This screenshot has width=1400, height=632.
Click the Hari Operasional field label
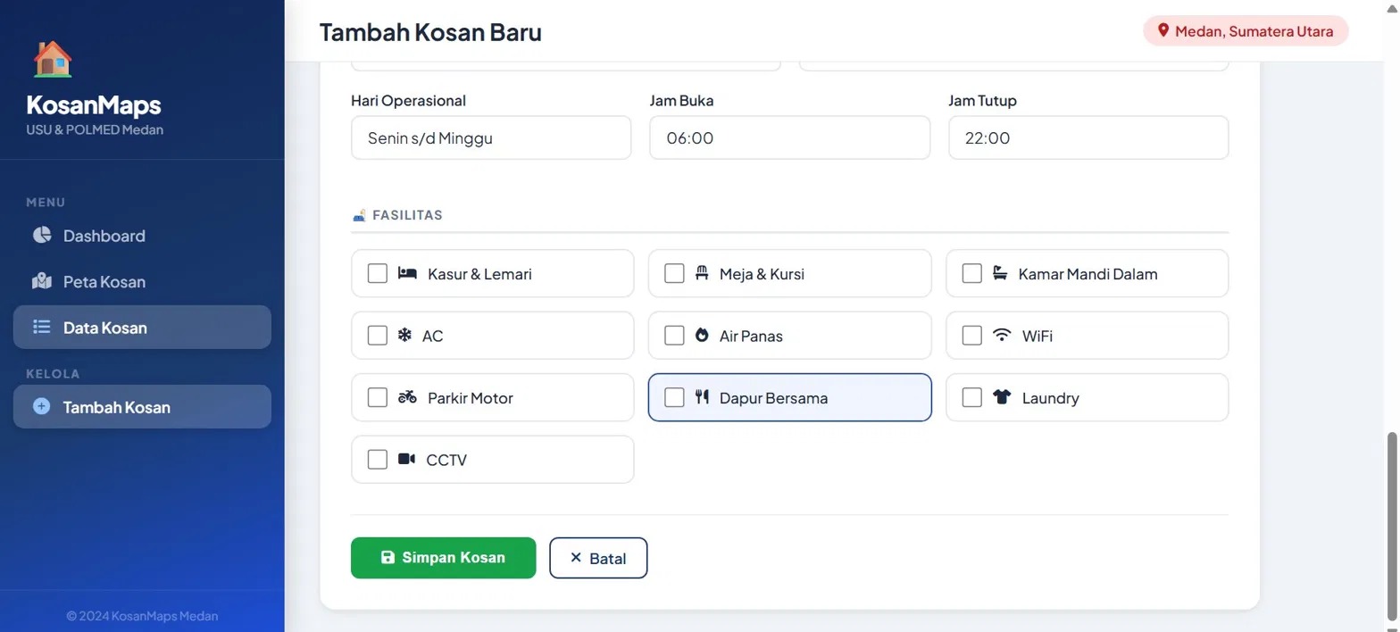click(x=409, y=101)
